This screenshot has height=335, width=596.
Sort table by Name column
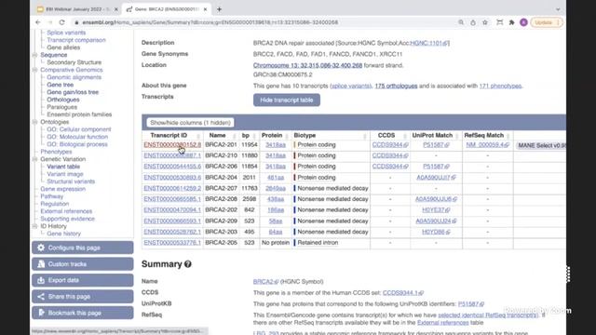[x=222, y=135]
